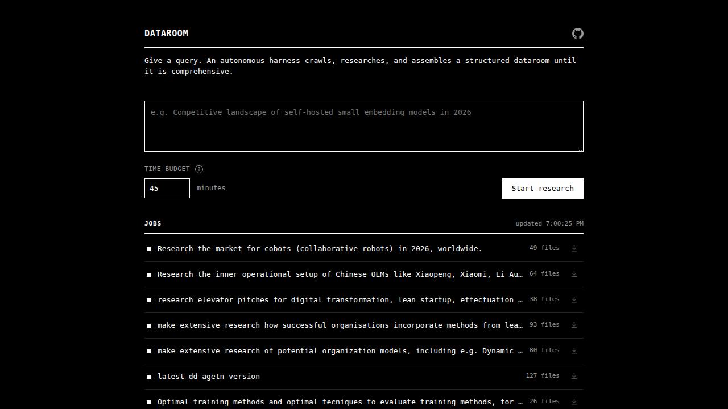Viewport: 728px width, 409px height.
Task: Click the 'updated 7:00:25 PM' timestamp
Action: click(549, 223)
